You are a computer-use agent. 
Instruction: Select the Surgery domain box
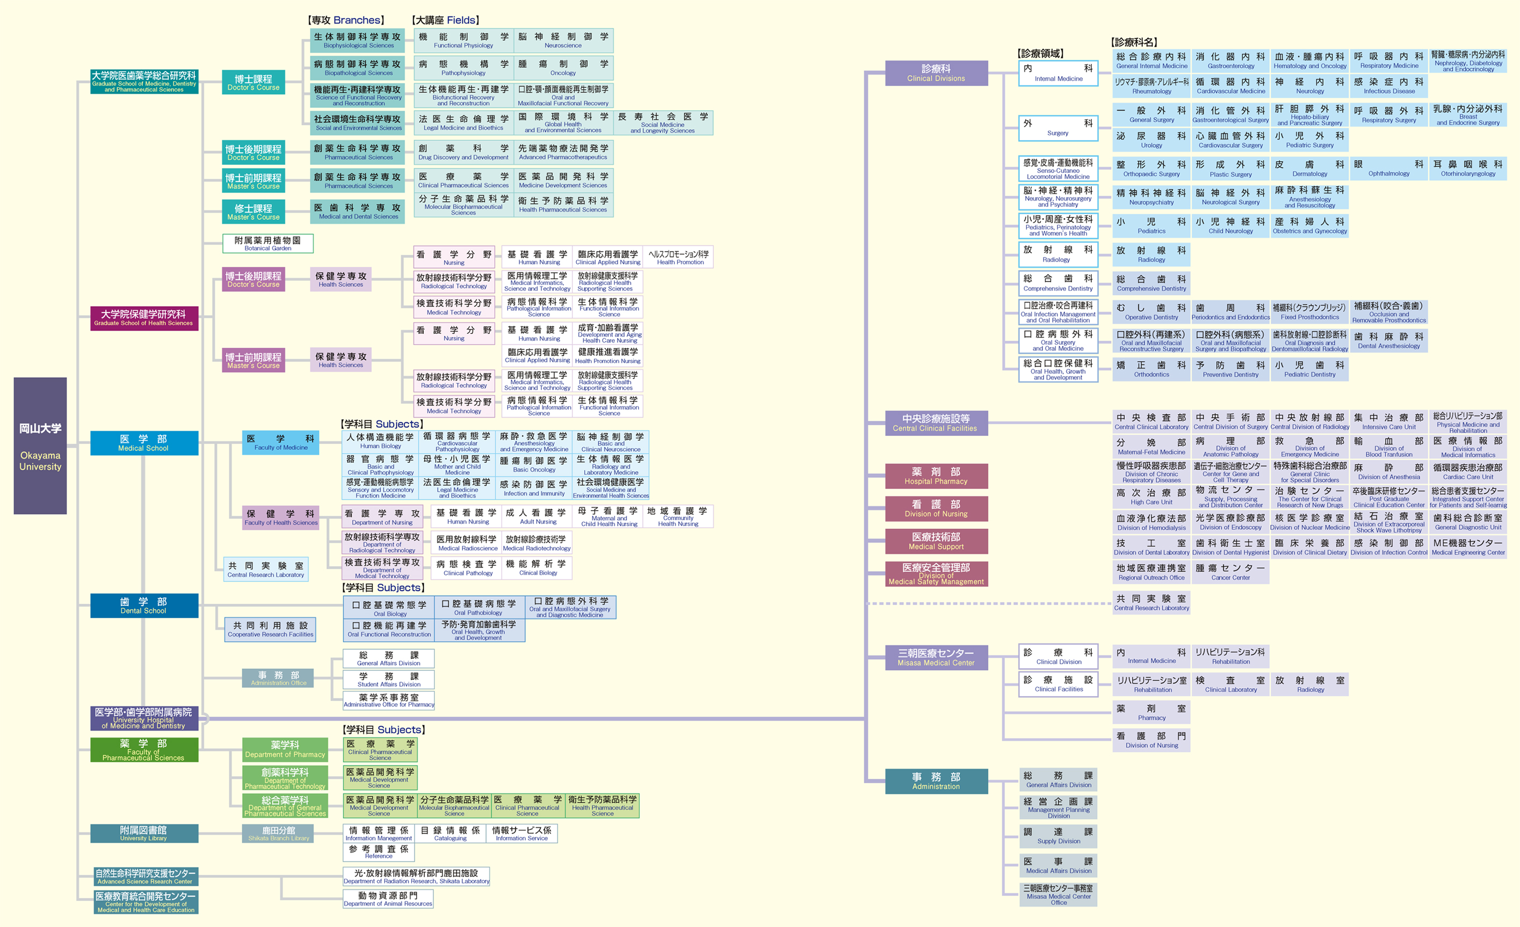click(1058, 128)
